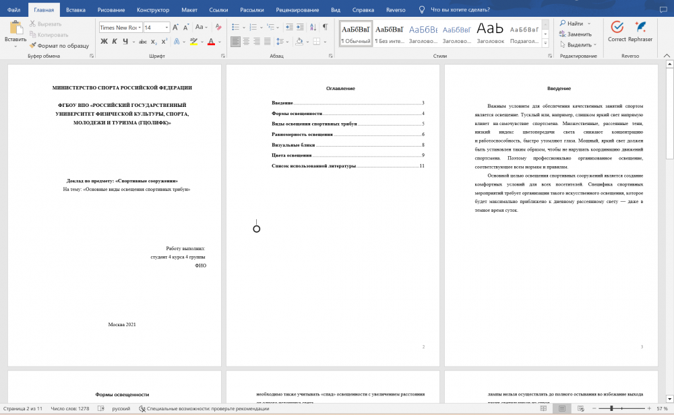The height and width of the screenshot is (415, 674).
Task: Open the Paste (Вставить) options arrow
Action: [x=16, y=46]
